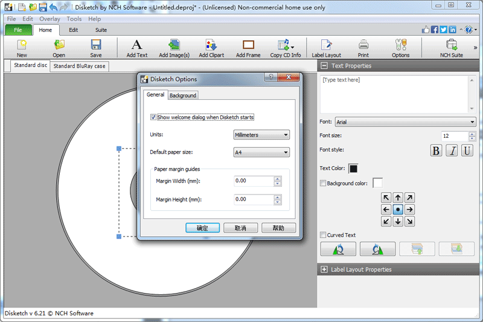Screen dimensions: 483x322
Task: Align text right arrow
Action: point(409,210)
